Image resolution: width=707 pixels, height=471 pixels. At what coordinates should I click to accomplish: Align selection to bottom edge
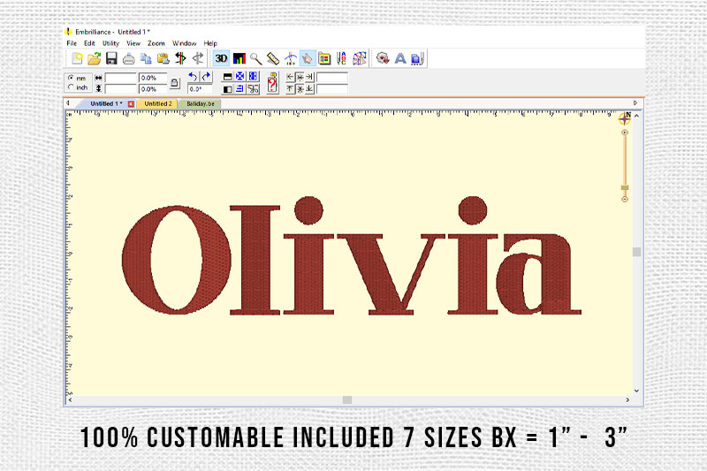(x=309, y=88)
